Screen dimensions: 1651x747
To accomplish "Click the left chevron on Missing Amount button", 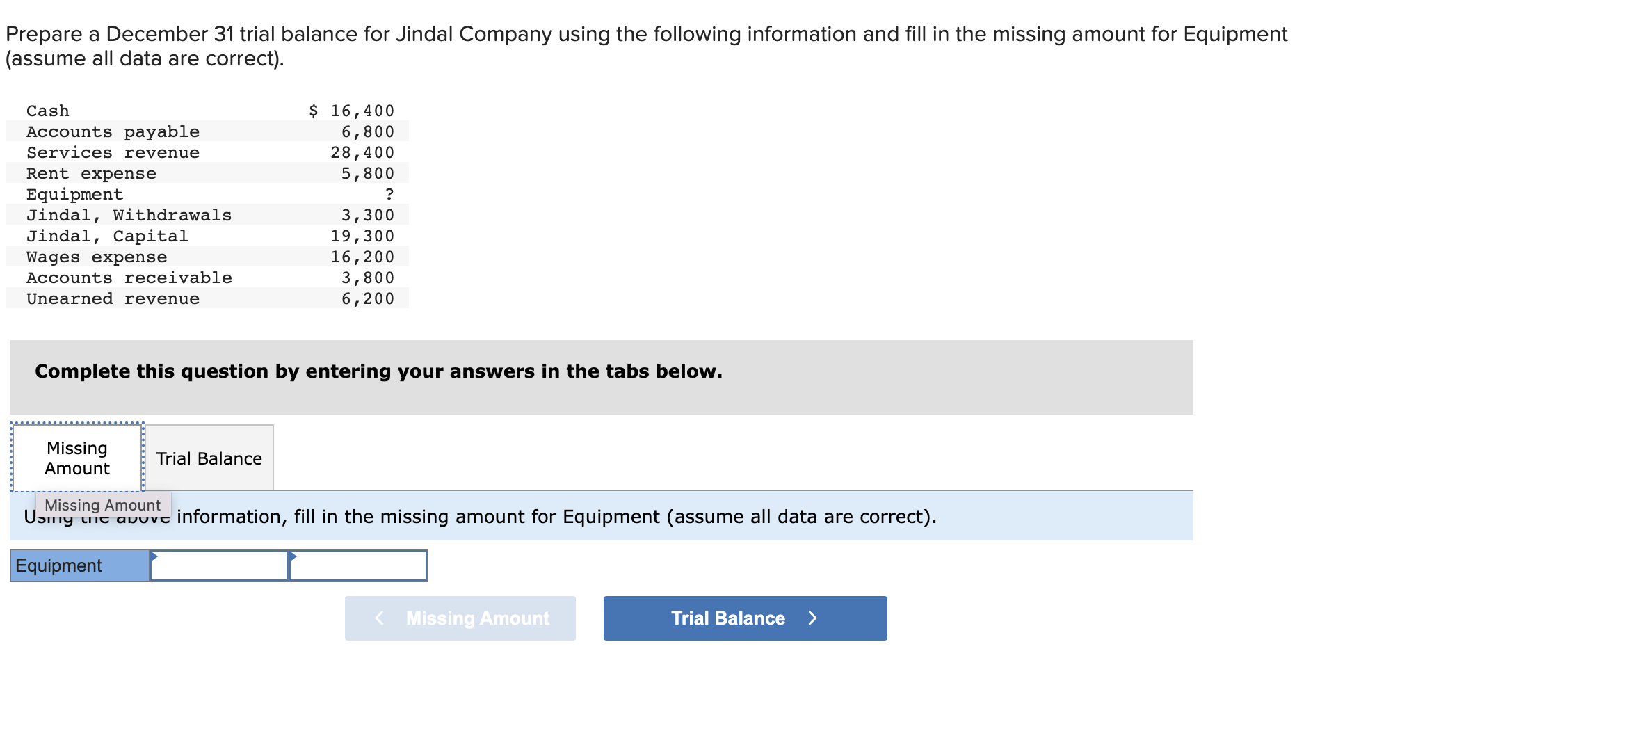I will tap(379, 618).
